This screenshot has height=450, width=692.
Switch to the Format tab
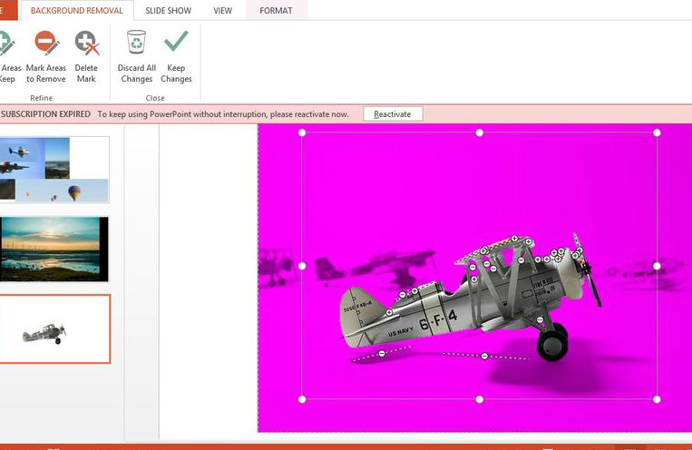click(x=276, y=11)
